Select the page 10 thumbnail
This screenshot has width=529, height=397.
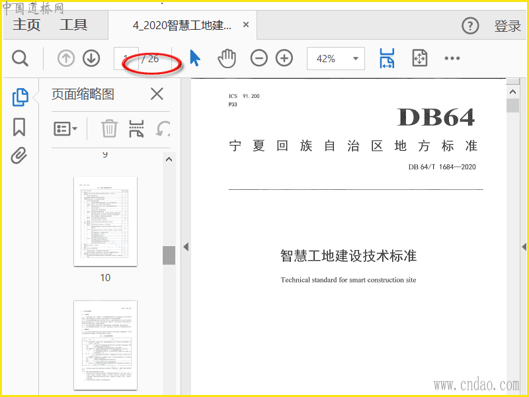[x=105, y=221]
